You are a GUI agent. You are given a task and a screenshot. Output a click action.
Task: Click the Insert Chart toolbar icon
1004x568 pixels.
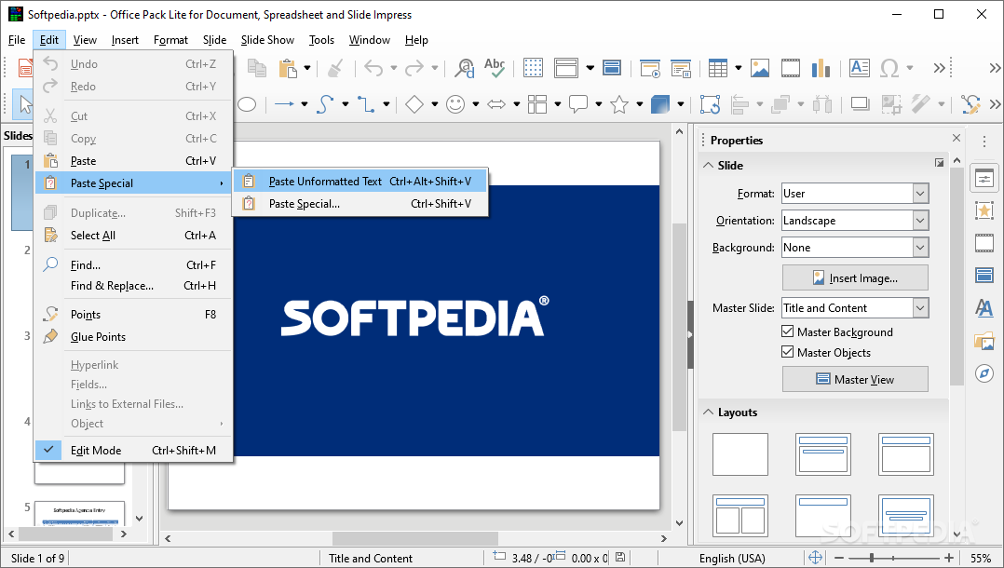(821, 67)
